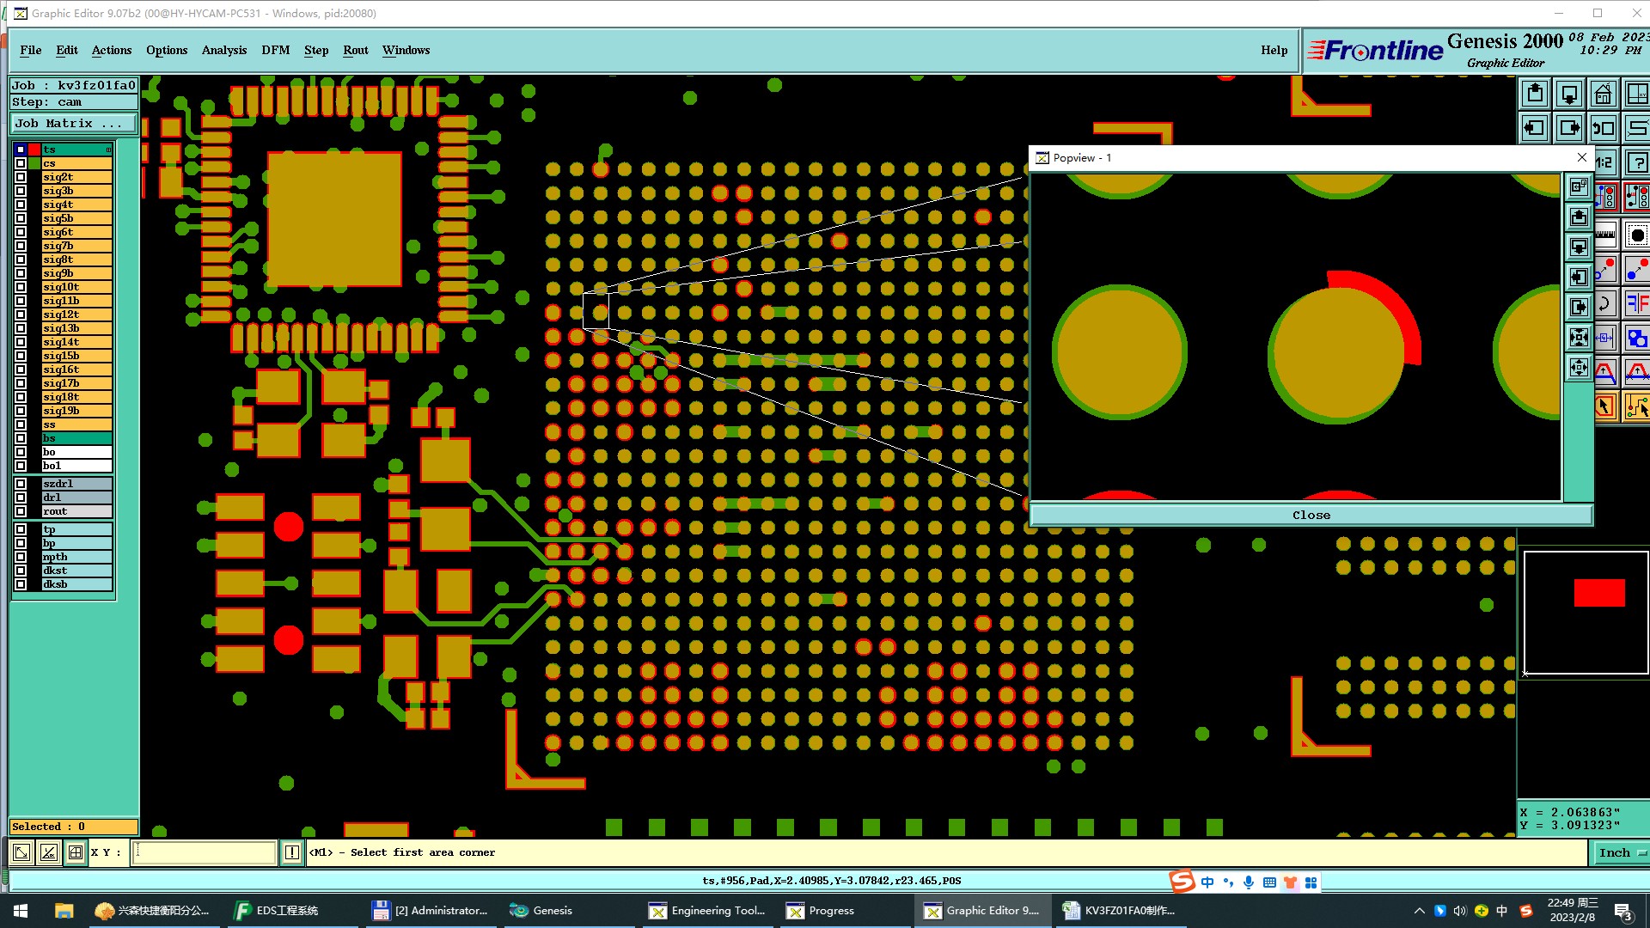Click the pan down icon in Popview toolbar
Viewport: 1650px width, 928px height.
click(x=1579, y=247)
